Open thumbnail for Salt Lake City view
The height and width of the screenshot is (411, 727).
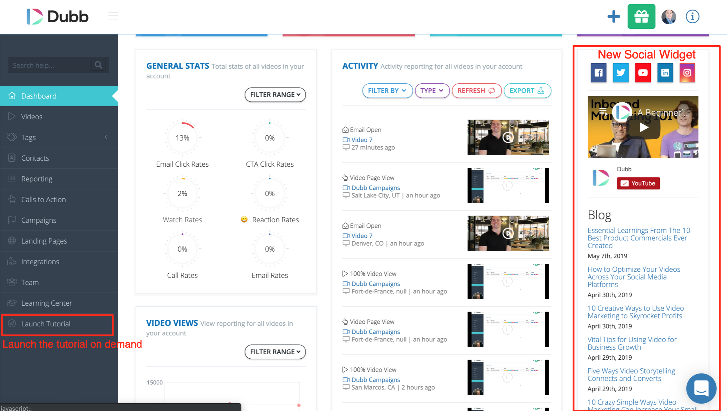click(508, 185)
